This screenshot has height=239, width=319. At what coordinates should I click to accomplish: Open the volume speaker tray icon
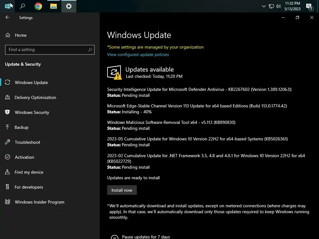(279, 6)
